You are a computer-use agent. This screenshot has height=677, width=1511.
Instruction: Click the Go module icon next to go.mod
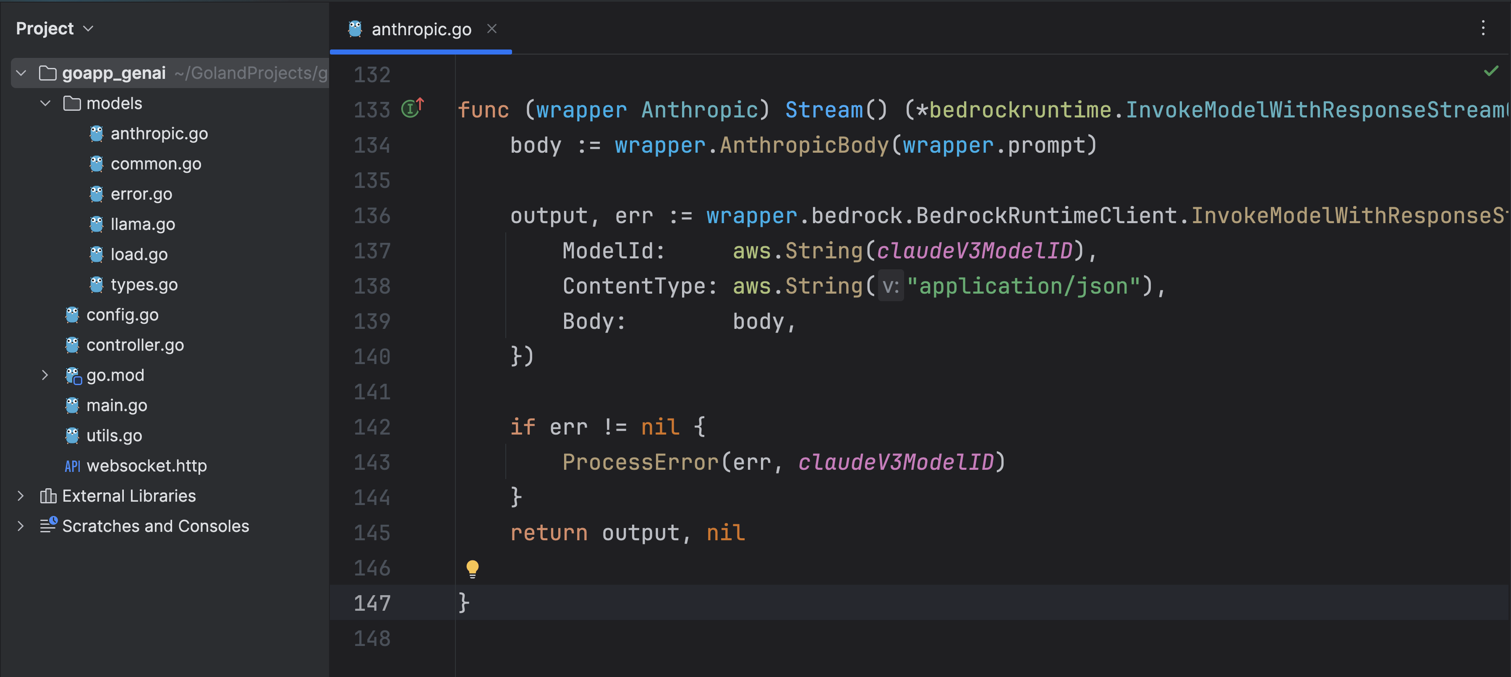tap(71, 375)
